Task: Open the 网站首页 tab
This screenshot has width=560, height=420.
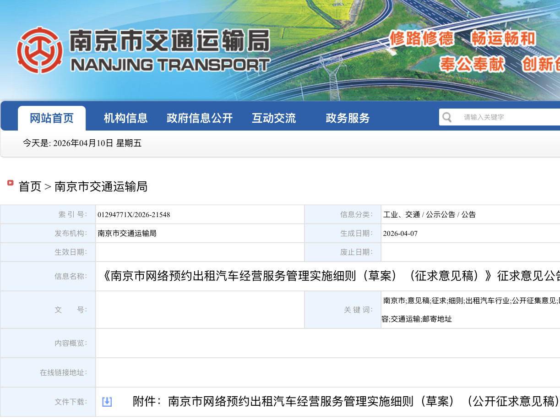Action: tap(52, 118)
